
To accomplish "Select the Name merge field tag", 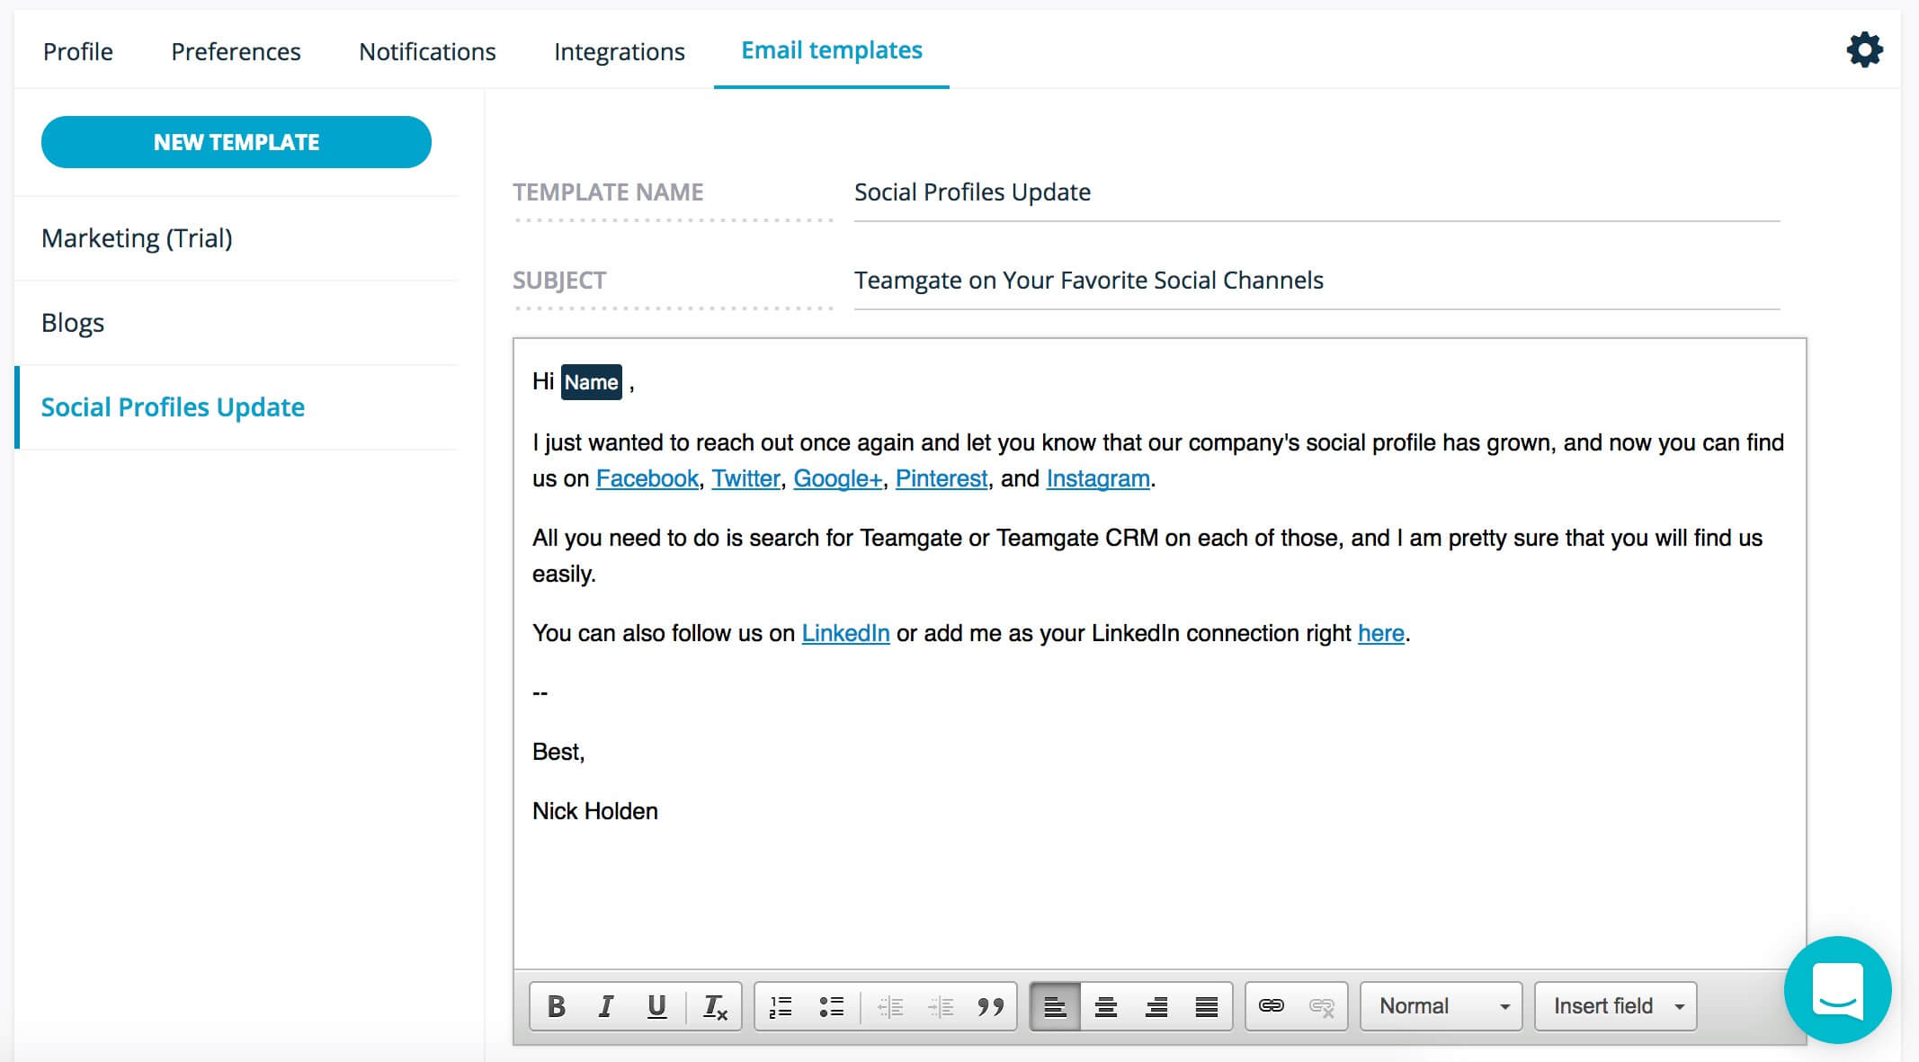I will (591, 382).
